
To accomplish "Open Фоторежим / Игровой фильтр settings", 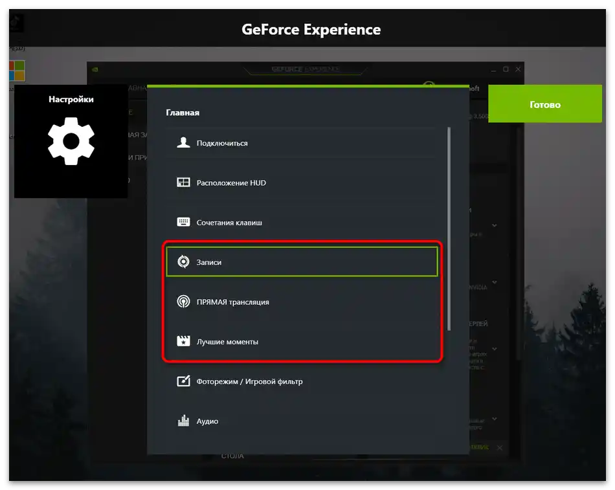I will coord(302,381).
